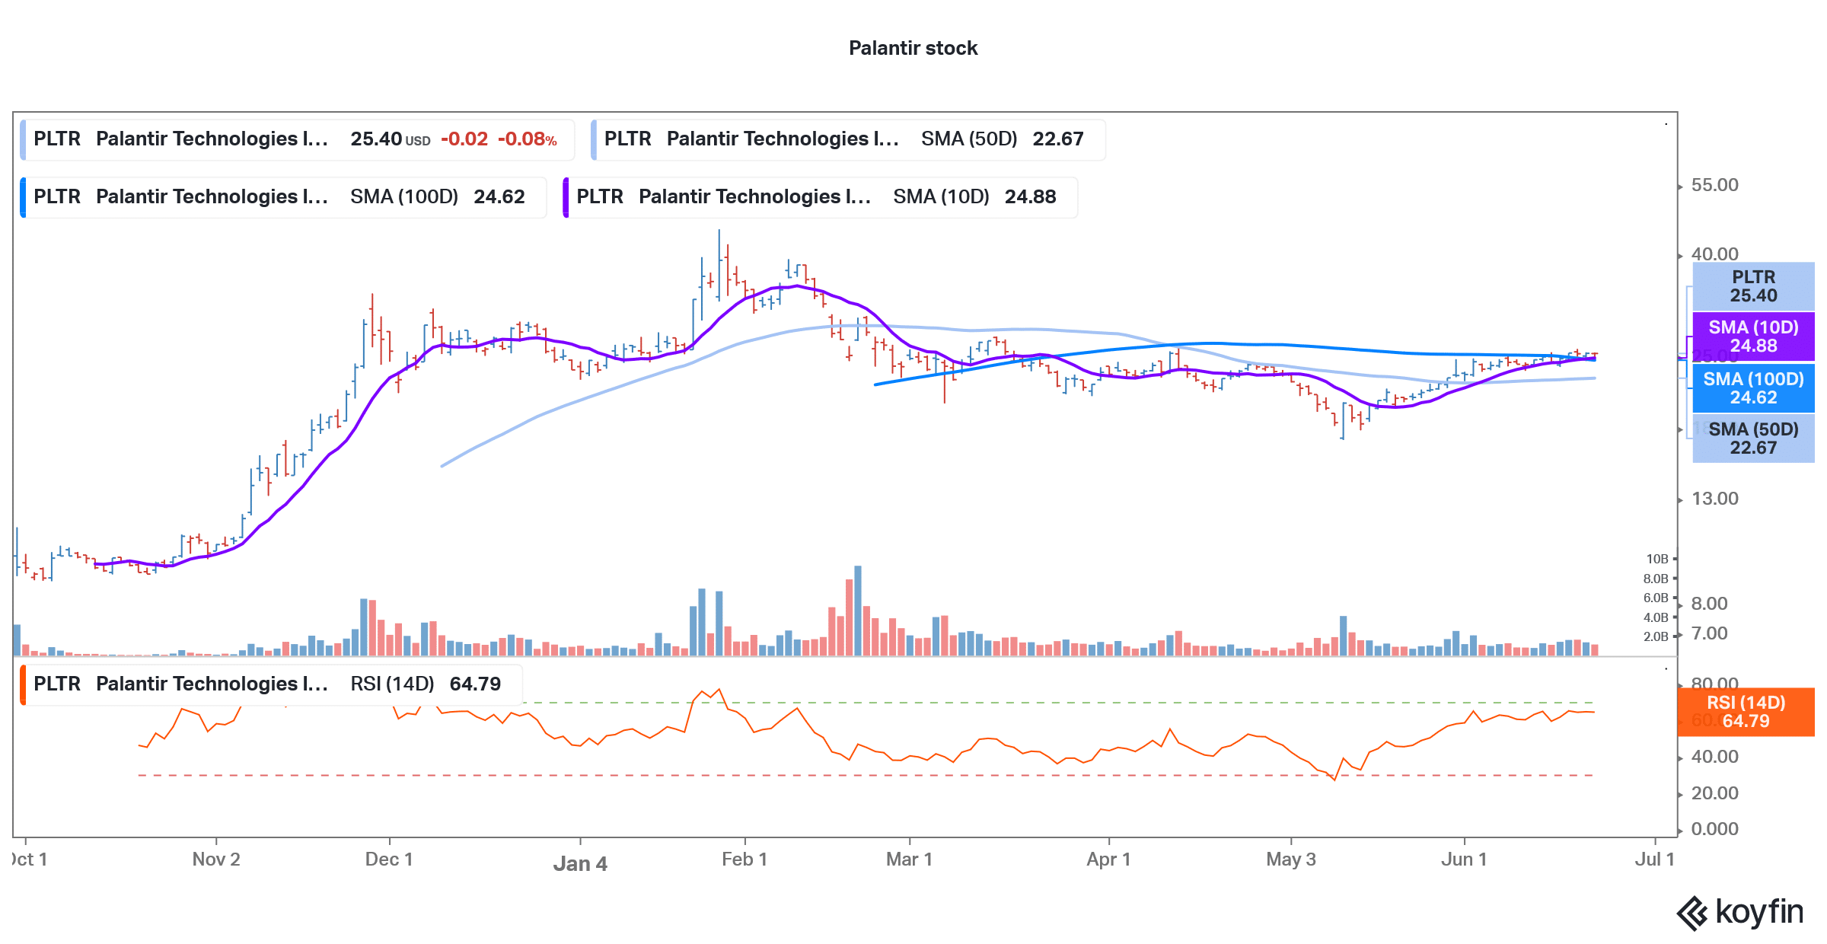Viewport: 1827px width, 944px height.
Task: Select the SMA (50D) legend box
Action: pyautogui.click(x=848, y=139)
